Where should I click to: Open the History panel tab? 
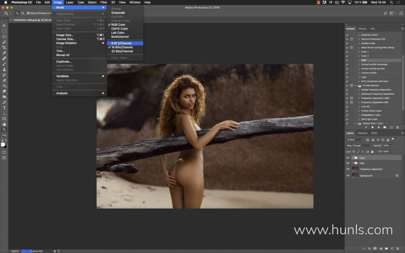[362, 29]
